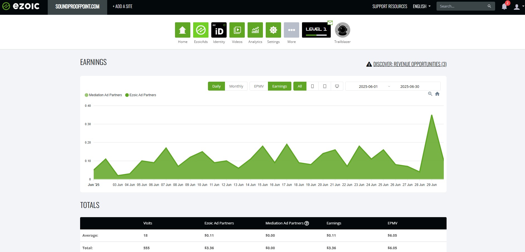This screenshot has width=525, height=252.
Task: Open the Identity iD icon
Action: click(219, 30)
